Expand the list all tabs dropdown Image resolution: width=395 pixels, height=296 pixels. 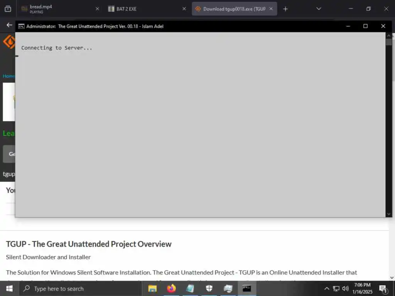(319, 9)
